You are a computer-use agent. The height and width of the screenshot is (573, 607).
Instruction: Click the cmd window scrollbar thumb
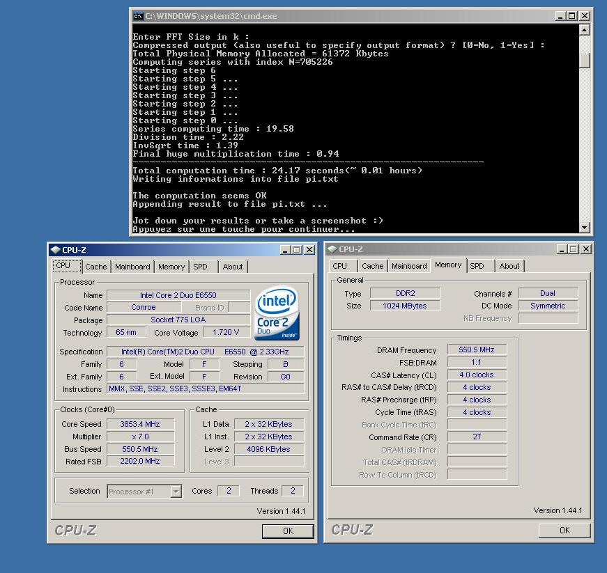pos(585,61)
